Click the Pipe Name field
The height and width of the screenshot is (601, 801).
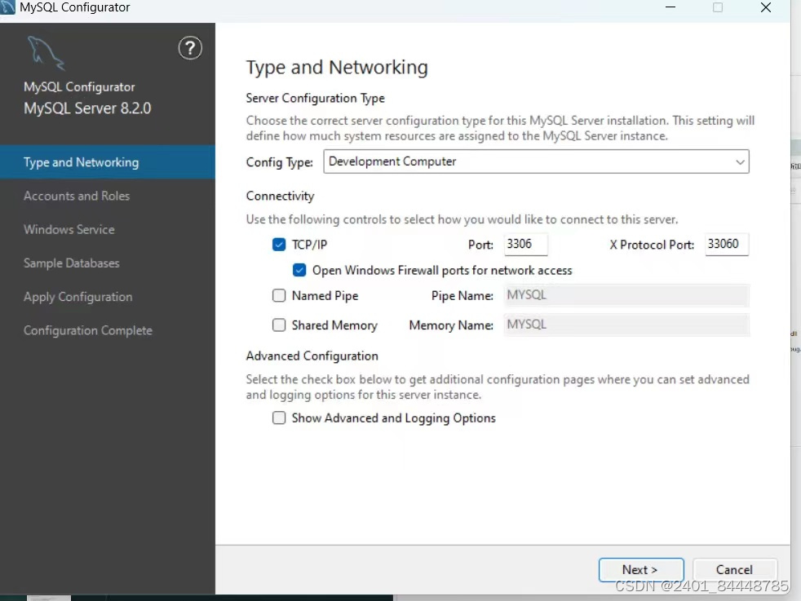pos(626,295)
